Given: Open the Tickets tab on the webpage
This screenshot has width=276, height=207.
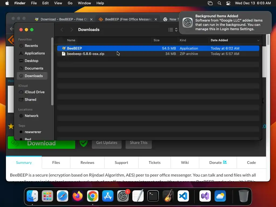Looking at the screenshot, I should tap(154, 163).
